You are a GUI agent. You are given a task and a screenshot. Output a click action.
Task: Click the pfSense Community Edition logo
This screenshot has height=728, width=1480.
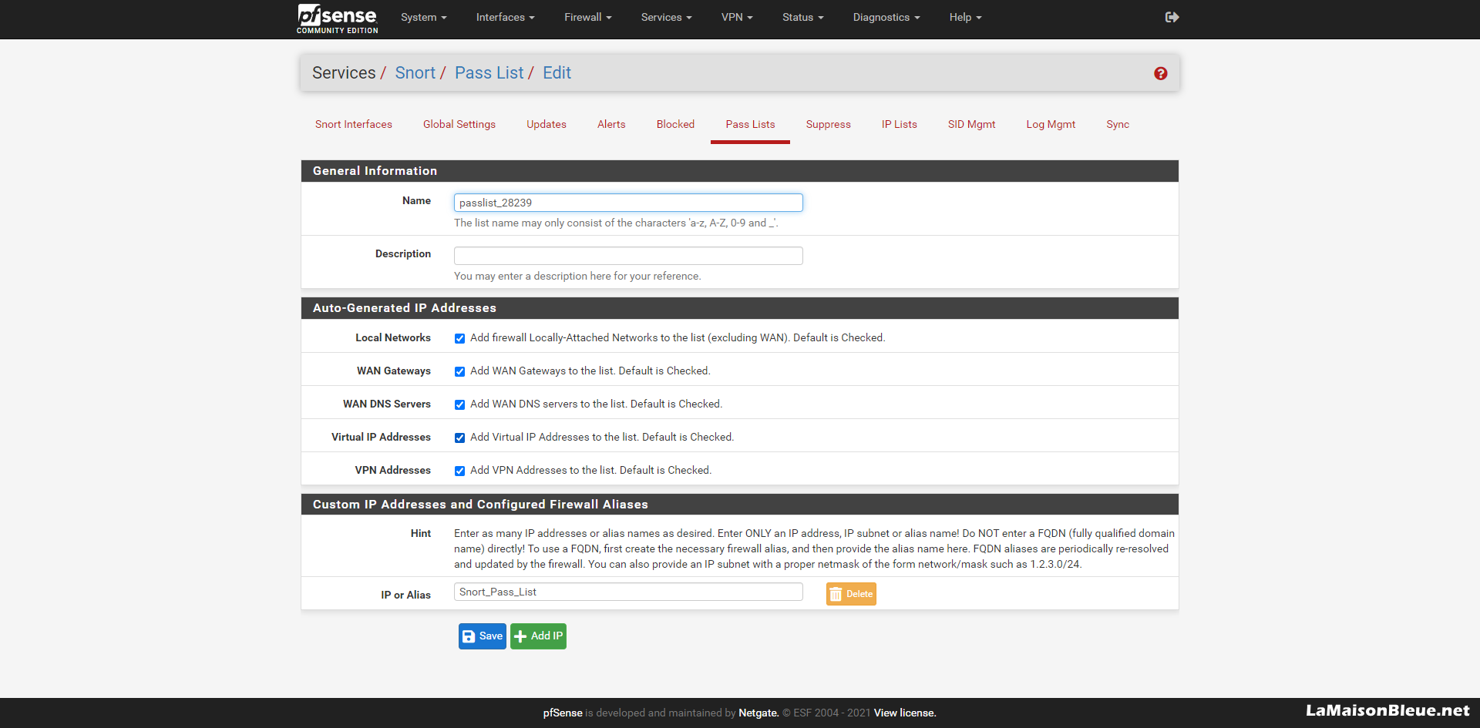click(337, 18)
